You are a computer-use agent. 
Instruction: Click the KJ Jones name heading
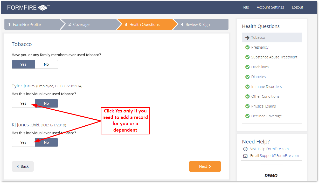click(20, 125)
